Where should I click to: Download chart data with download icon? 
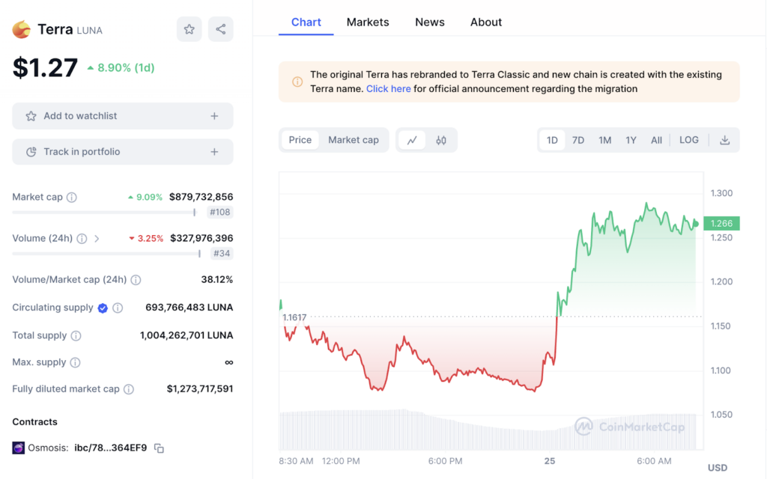724,140
